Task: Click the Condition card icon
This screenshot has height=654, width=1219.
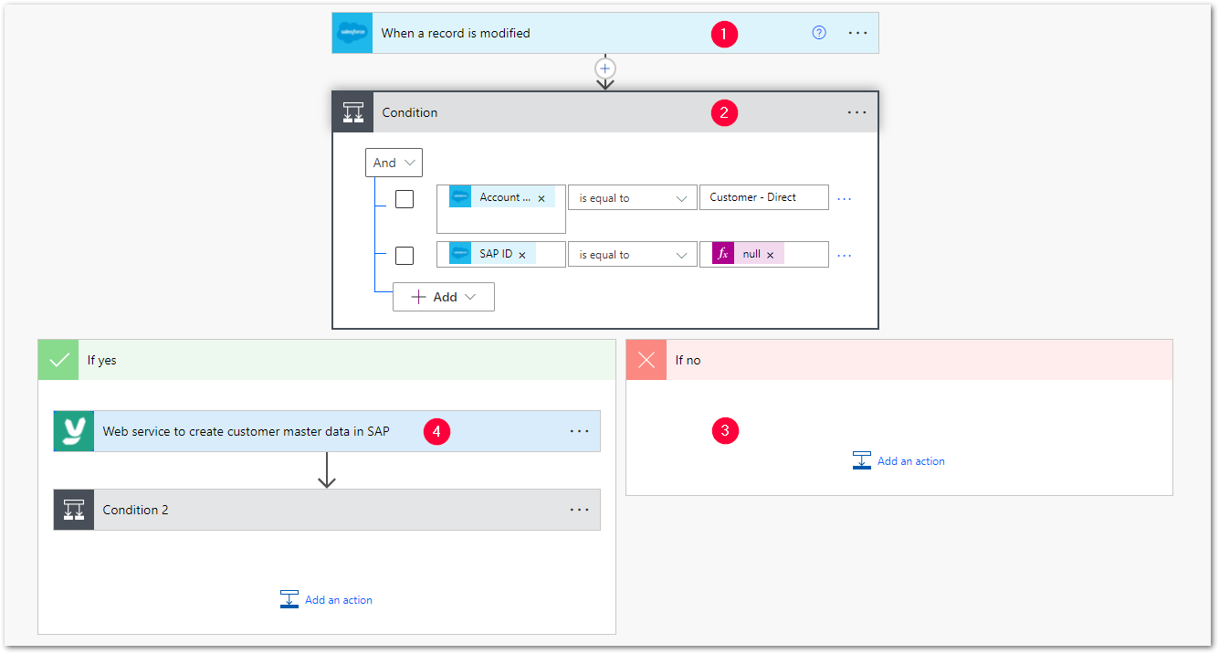Action: [353, 112]
